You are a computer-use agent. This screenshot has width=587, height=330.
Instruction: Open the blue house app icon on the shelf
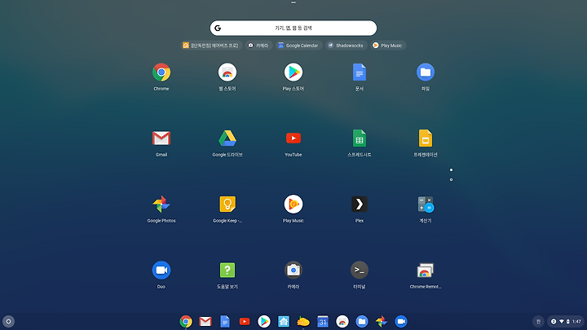(x=284, y=321)
